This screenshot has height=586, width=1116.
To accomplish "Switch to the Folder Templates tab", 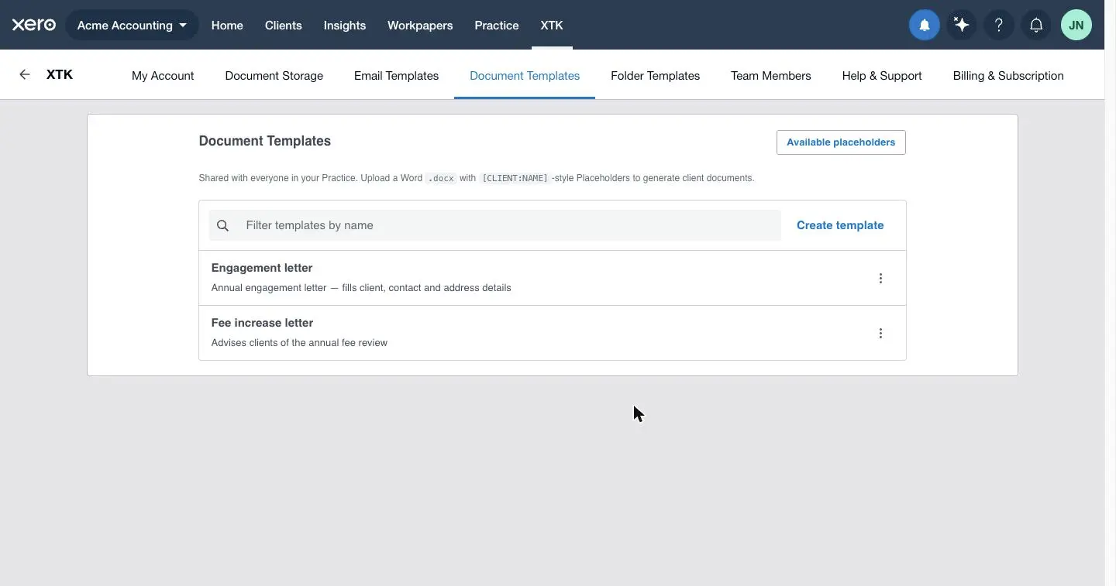I will pos(655,76).
